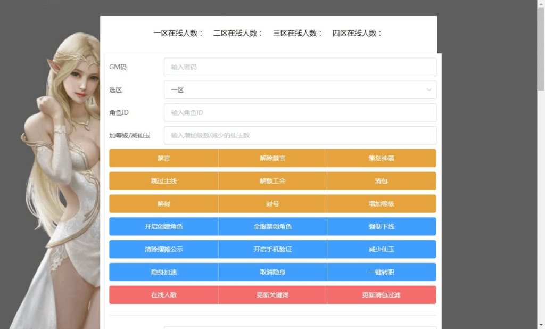Open the 选区 server dropdown
This screenshot has width=545, height=329.
pos(300,90)
